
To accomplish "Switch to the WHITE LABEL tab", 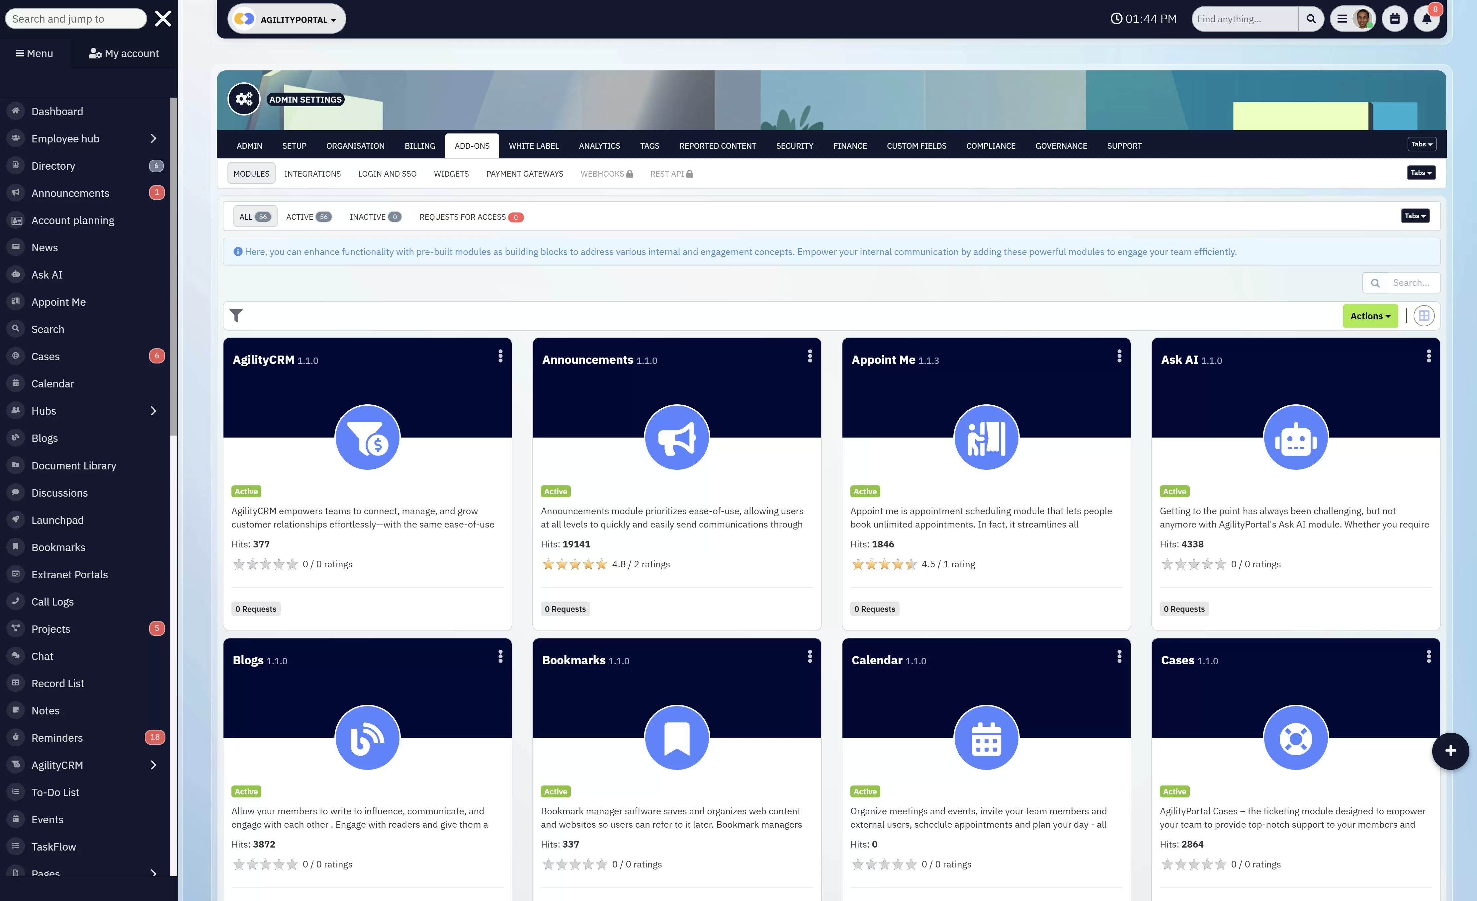I will pos(534,146).
